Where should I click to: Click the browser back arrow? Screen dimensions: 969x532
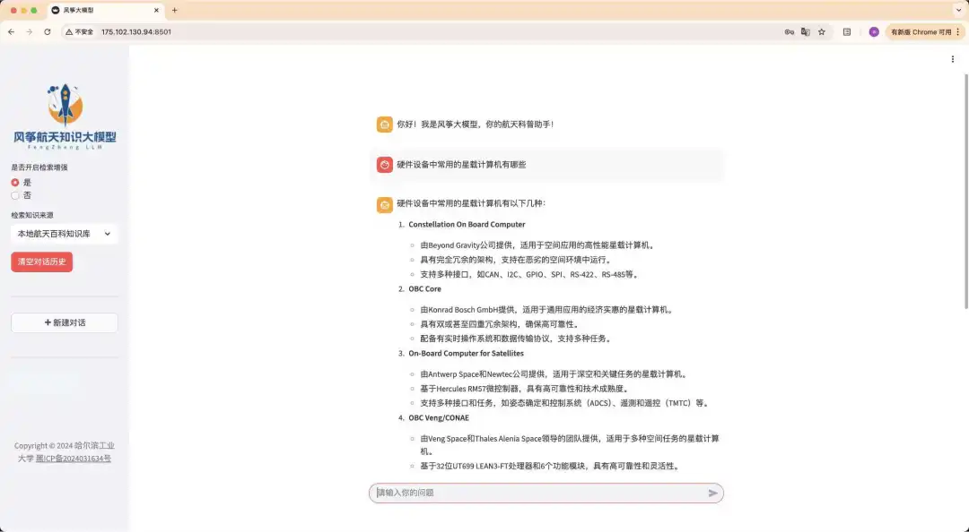12,31
